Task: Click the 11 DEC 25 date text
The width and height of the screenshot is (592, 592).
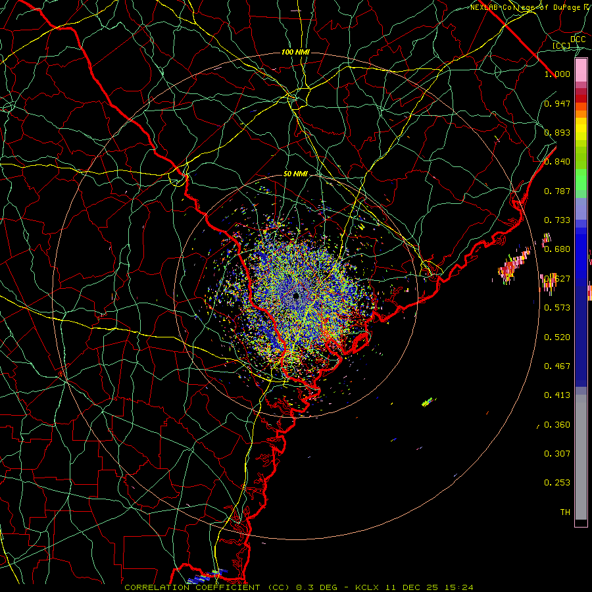Action: coord(412,587)
